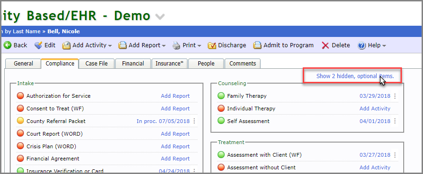This screenshot has height=174, width=423.
Task: Click red status circle for Crisis Plan
Action: point(20,146)
